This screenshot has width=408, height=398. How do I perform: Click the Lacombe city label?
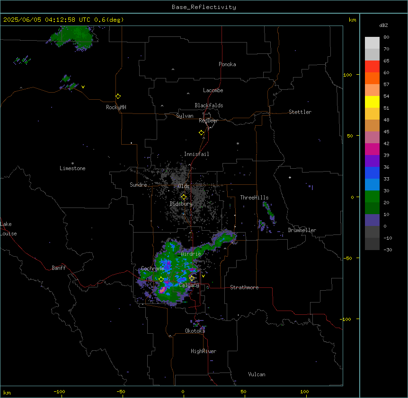pyautogui.click(x=213, y=90)
